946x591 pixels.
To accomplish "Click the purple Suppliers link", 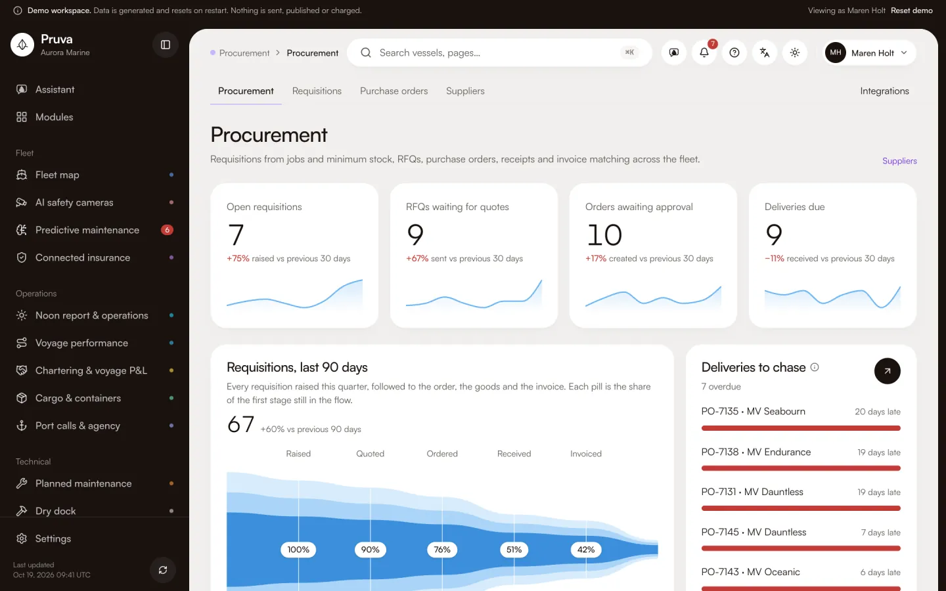I will (899, 161).
